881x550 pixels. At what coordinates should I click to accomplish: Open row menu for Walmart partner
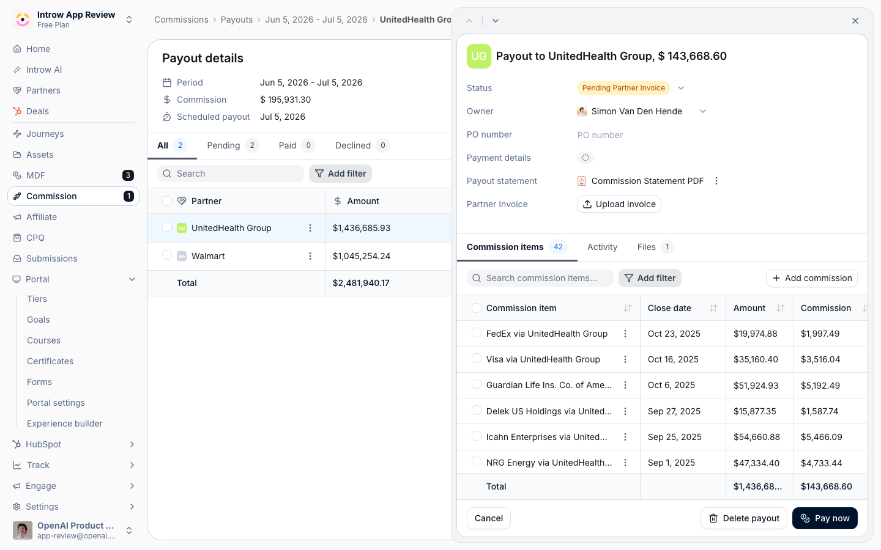(x=310, y=256)
